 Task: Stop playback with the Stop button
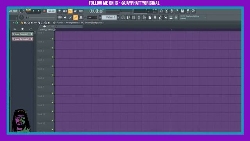click(x=38, y=11)
